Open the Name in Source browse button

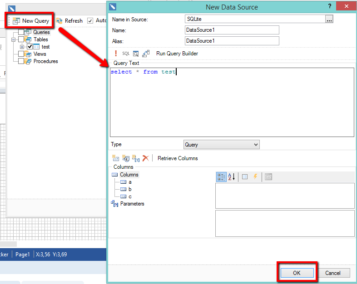[x=329, y=19]
